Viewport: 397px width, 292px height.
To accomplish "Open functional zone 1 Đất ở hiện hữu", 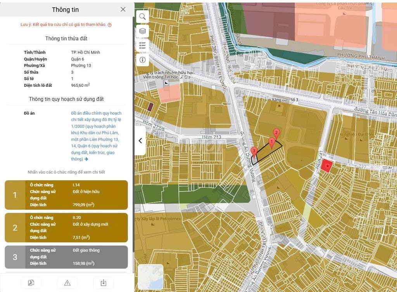I will [66, 195].
